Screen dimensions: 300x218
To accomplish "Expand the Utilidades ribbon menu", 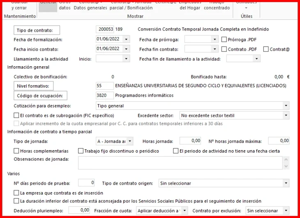I will click(x=246, y=6).
